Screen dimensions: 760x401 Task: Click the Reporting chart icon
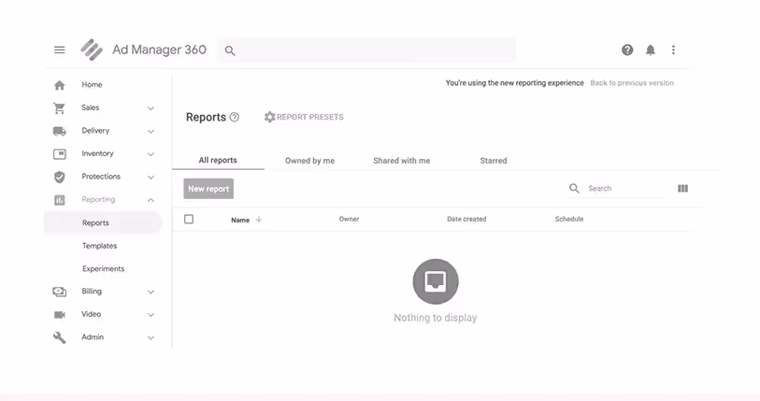point(59,200)
